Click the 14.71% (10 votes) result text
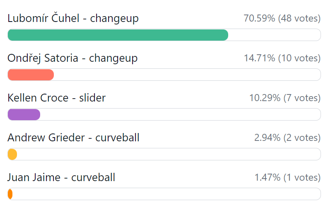The width and height of the screenshot is (328, 213). [282, 58]
